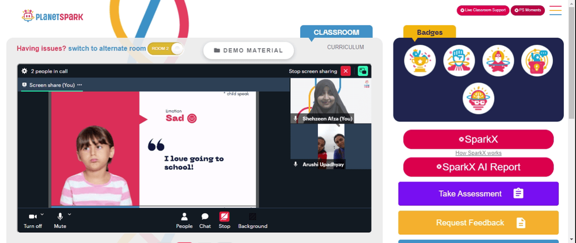
Task: Click the Request Feedback document icon
Action: tap(521, 222)
